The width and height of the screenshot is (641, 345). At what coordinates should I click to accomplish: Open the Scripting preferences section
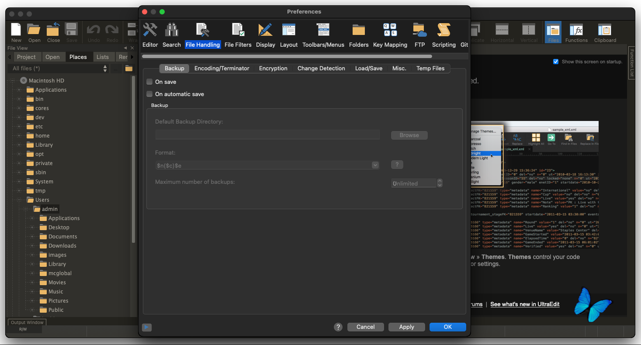point(444,35)
